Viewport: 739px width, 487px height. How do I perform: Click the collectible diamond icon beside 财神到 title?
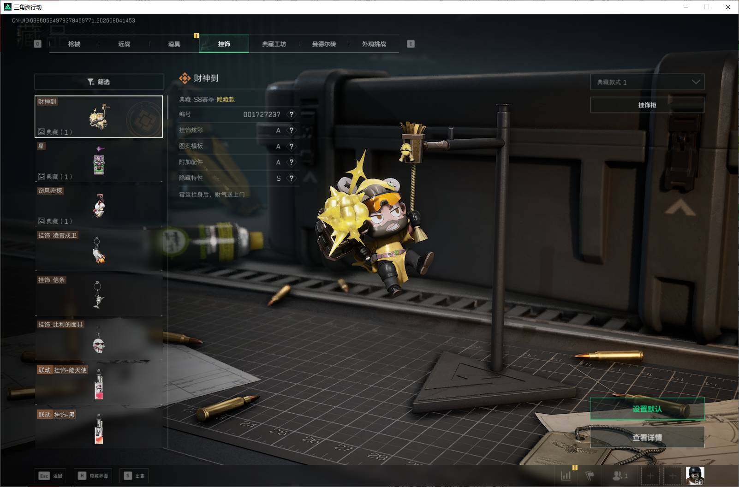coord(185,78)
